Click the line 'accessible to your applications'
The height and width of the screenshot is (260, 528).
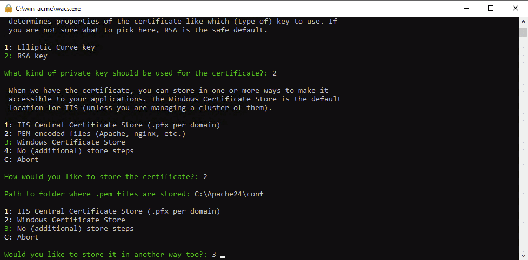tap(175, 99)
